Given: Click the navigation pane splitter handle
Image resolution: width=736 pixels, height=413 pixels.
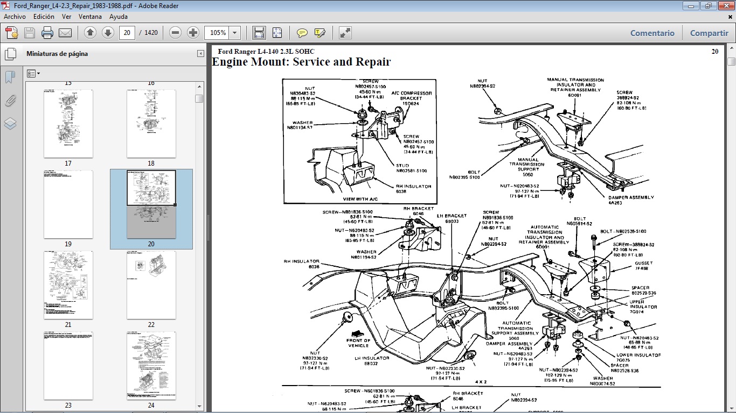Looking at the screenshot, I should pos(209,228).
